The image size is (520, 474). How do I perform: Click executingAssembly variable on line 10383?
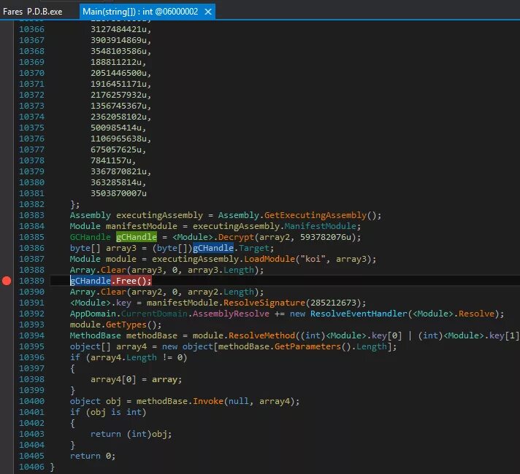pos(159,215)
